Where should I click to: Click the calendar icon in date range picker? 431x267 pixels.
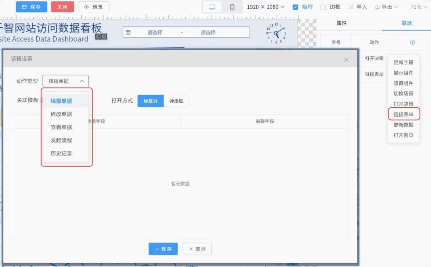[x=128, y=32]
